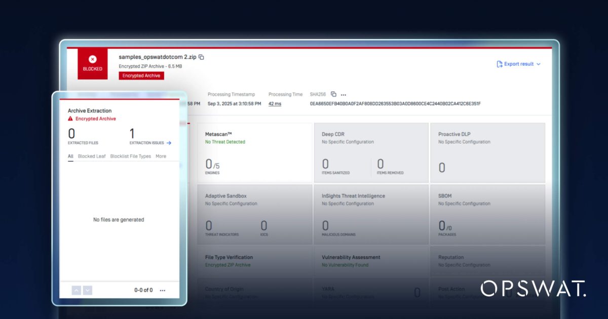Open the Adaptive Sandbox card
The height and width of the screenshot is (319, 608).
(254, 214)
